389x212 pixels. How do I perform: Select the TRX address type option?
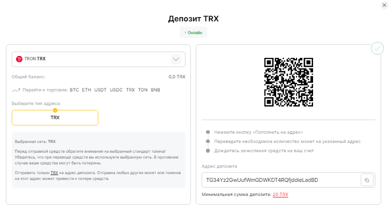(x=55, y=118)
